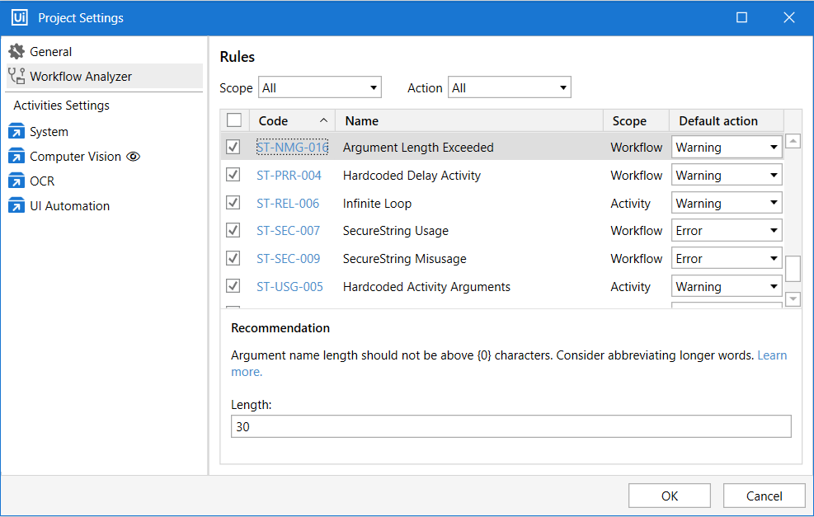Sort rules by the Name column
814x517 pixels.
point(468,120)
